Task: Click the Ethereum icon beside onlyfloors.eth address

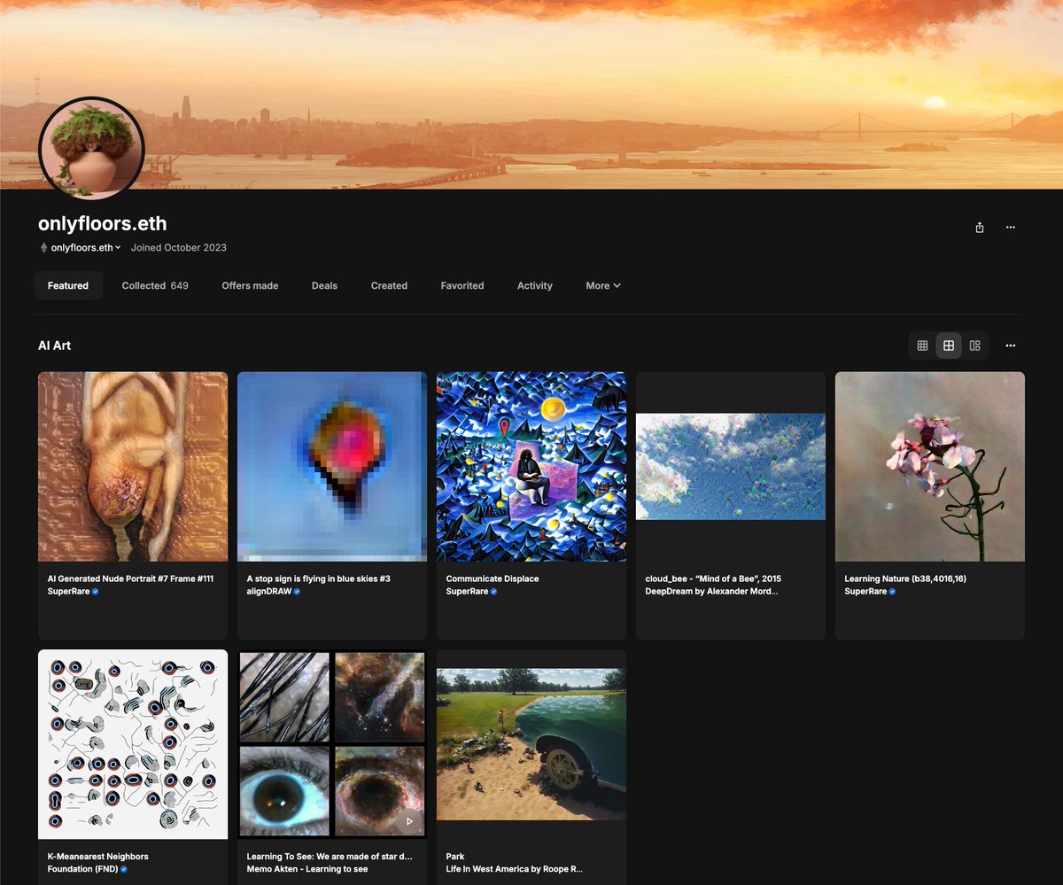Action: tap(43, 248)
